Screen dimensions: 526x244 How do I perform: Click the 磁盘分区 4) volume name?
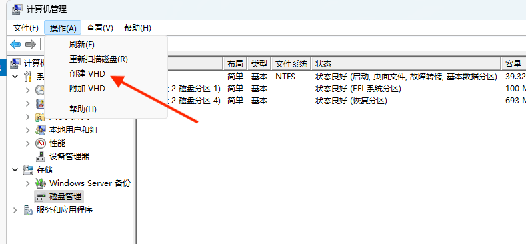click(194, 101)
